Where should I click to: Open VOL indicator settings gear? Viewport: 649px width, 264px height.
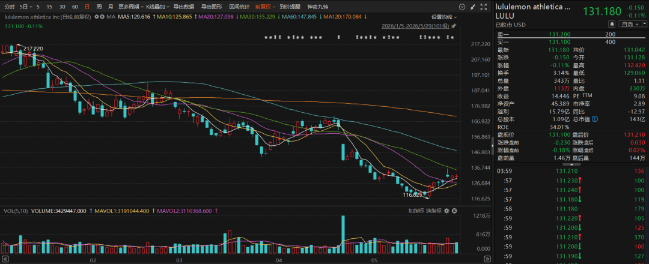click(x=446, y=211)
